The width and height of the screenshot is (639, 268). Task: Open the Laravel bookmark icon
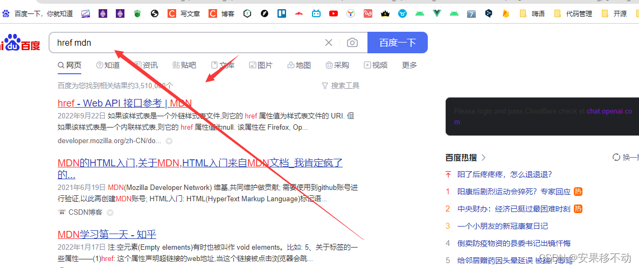coord(368,13)
